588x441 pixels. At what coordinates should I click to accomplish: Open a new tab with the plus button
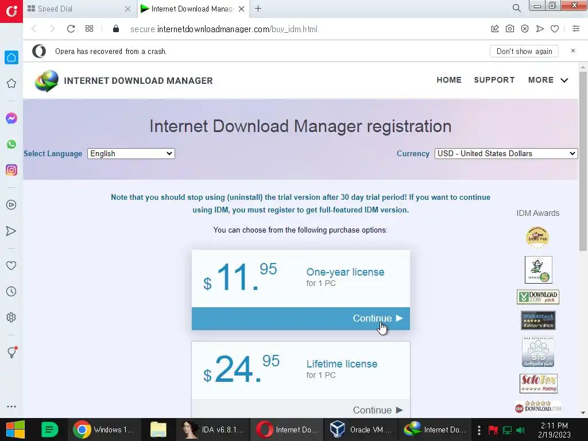pyautogui.click(x=258, y=8)
